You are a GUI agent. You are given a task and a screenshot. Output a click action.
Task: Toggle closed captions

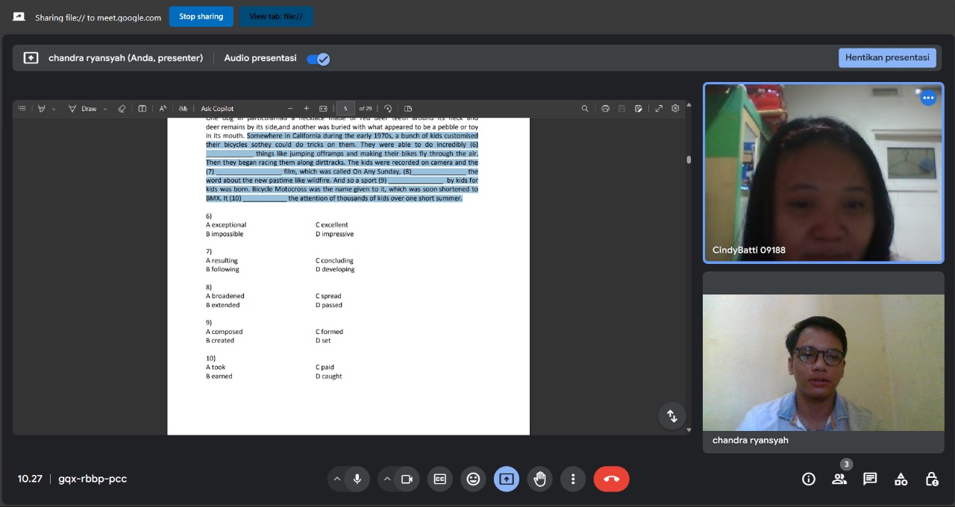(x=439, y=479)
